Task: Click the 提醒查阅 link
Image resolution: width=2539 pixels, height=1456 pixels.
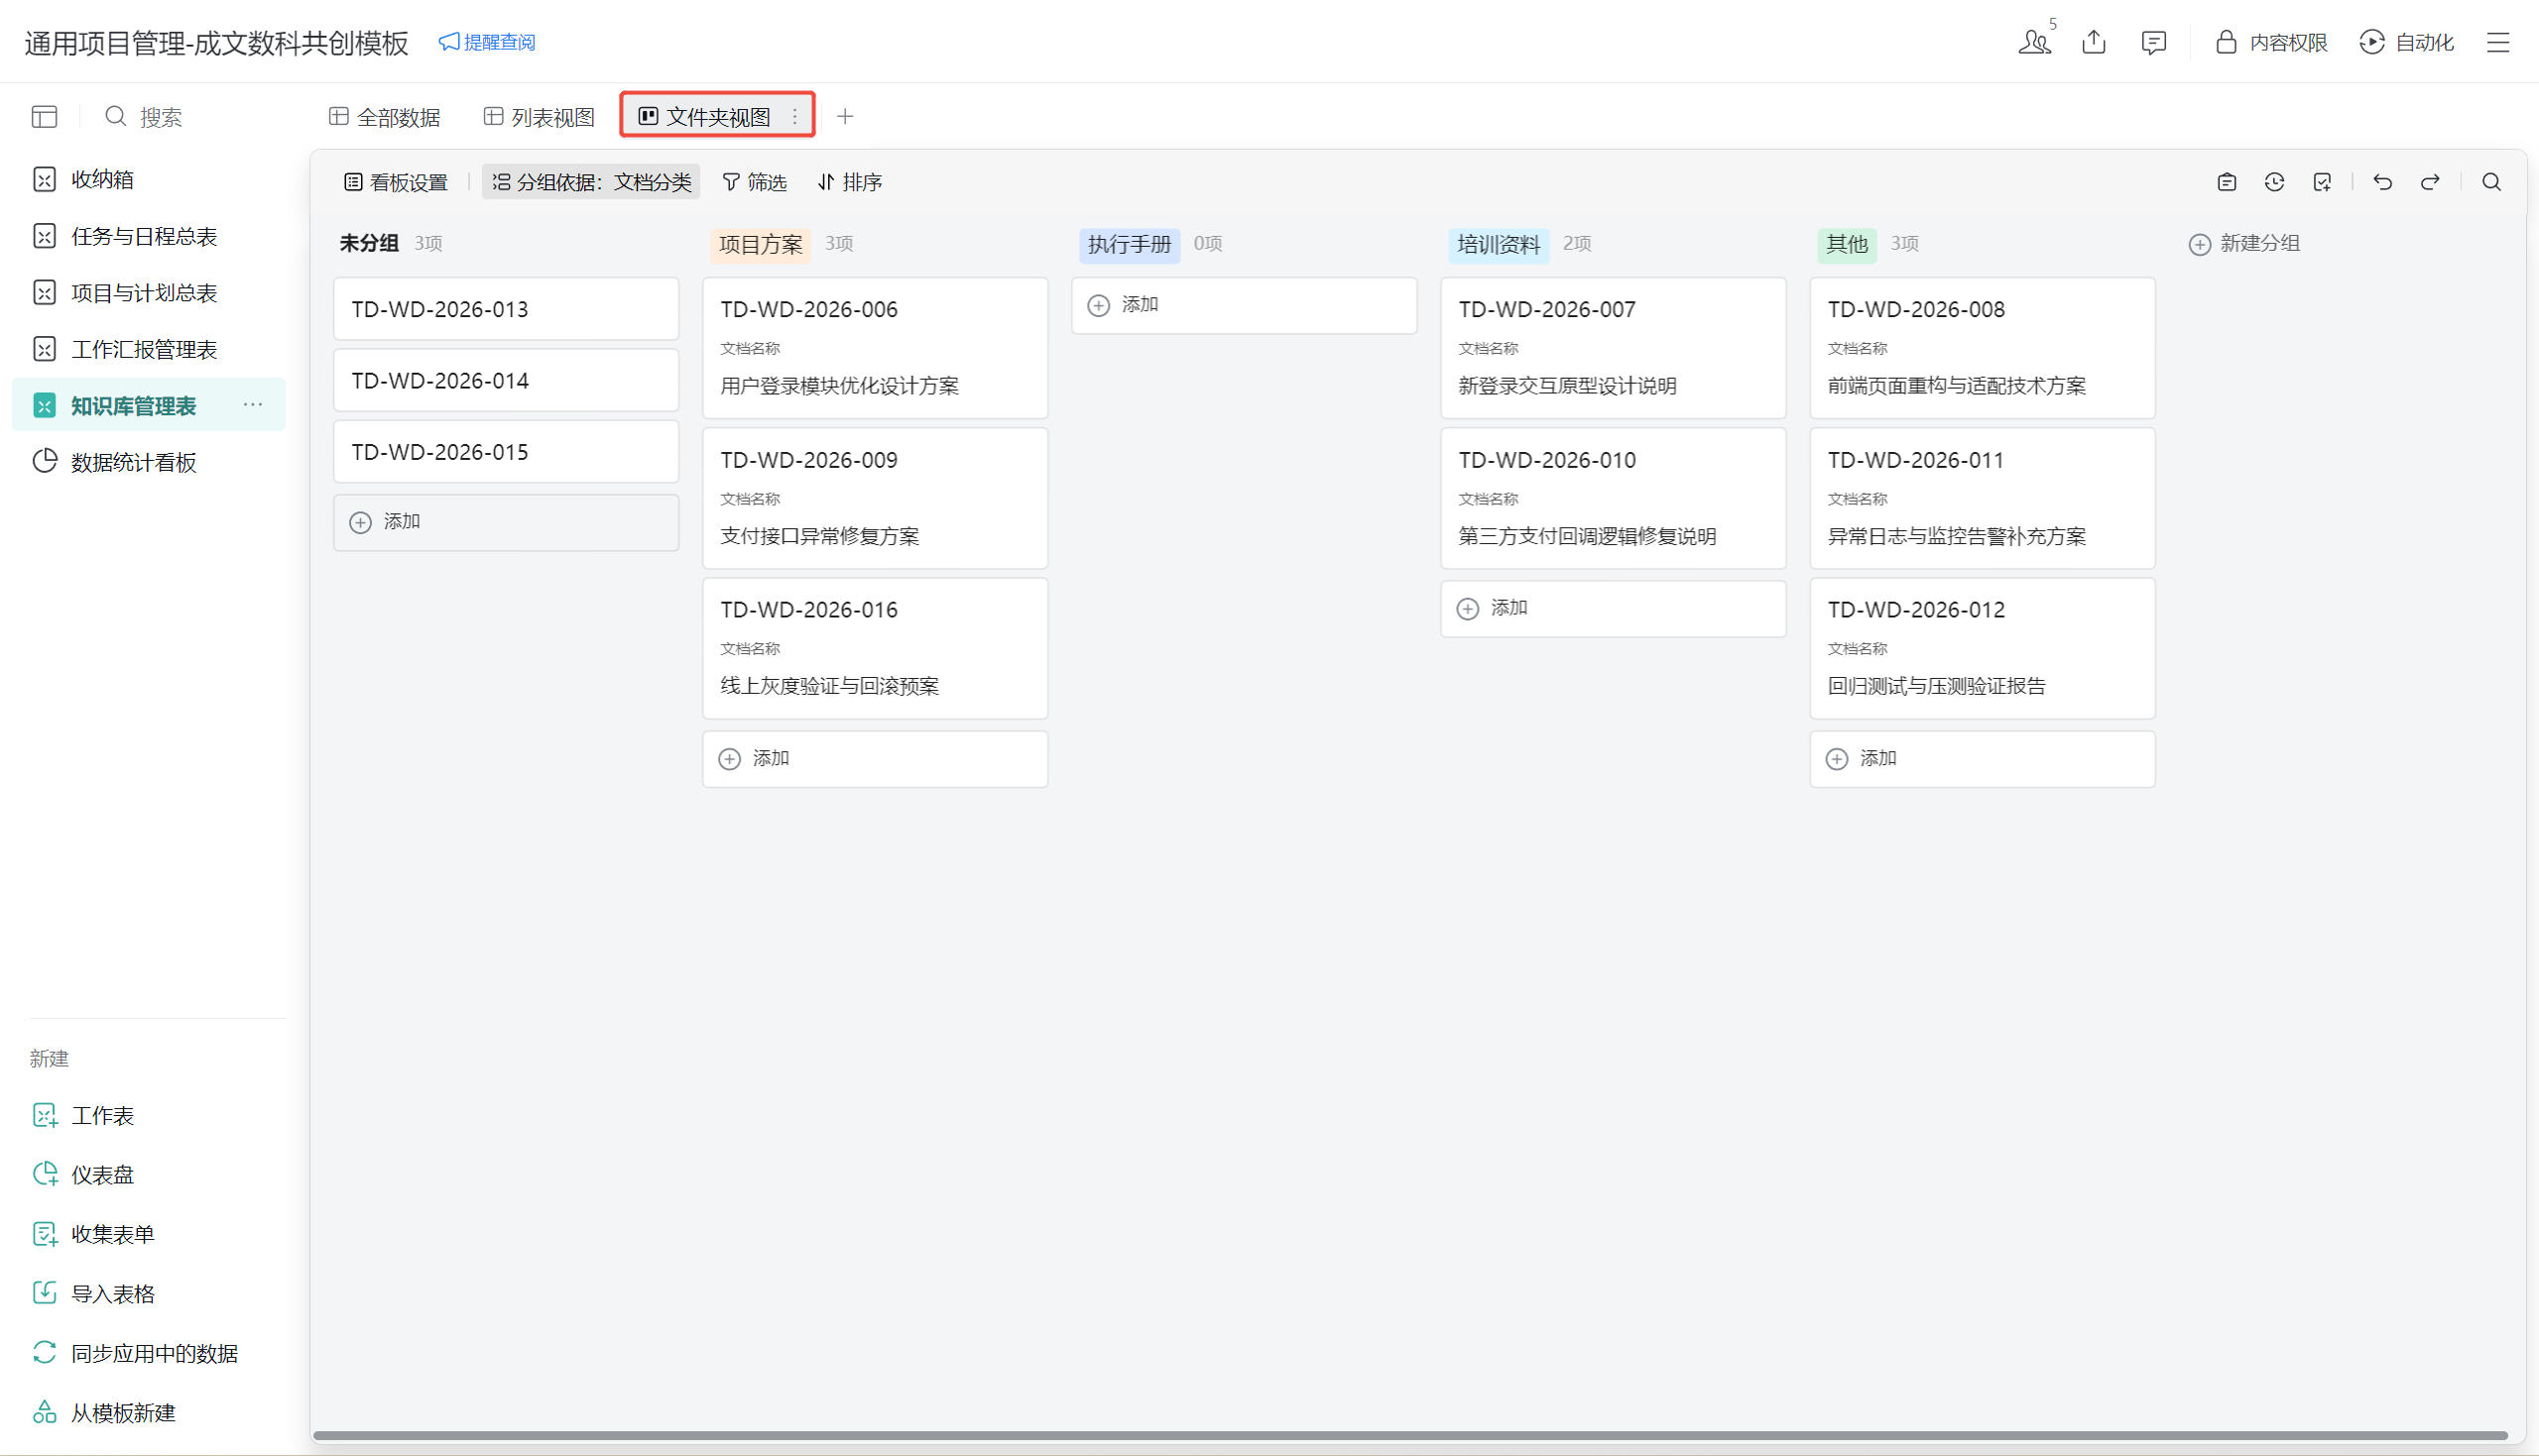Action: click(x=487, y=42)
